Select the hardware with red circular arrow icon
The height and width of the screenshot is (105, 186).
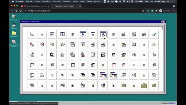coord(42,45)
